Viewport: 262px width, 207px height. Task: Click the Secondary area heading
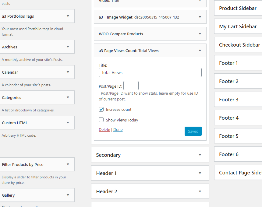pyautogui.click(x=108, y=155)
